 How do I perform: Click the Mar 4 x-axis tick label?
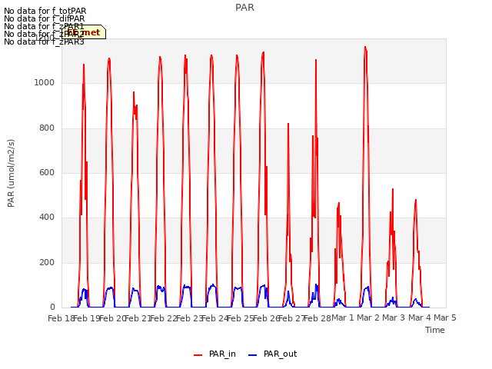point(420,317)
